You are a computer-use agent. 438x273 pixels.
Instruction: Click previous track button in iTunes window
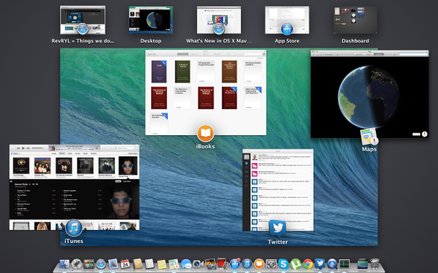pyautogui.click(x=18, y=148)
